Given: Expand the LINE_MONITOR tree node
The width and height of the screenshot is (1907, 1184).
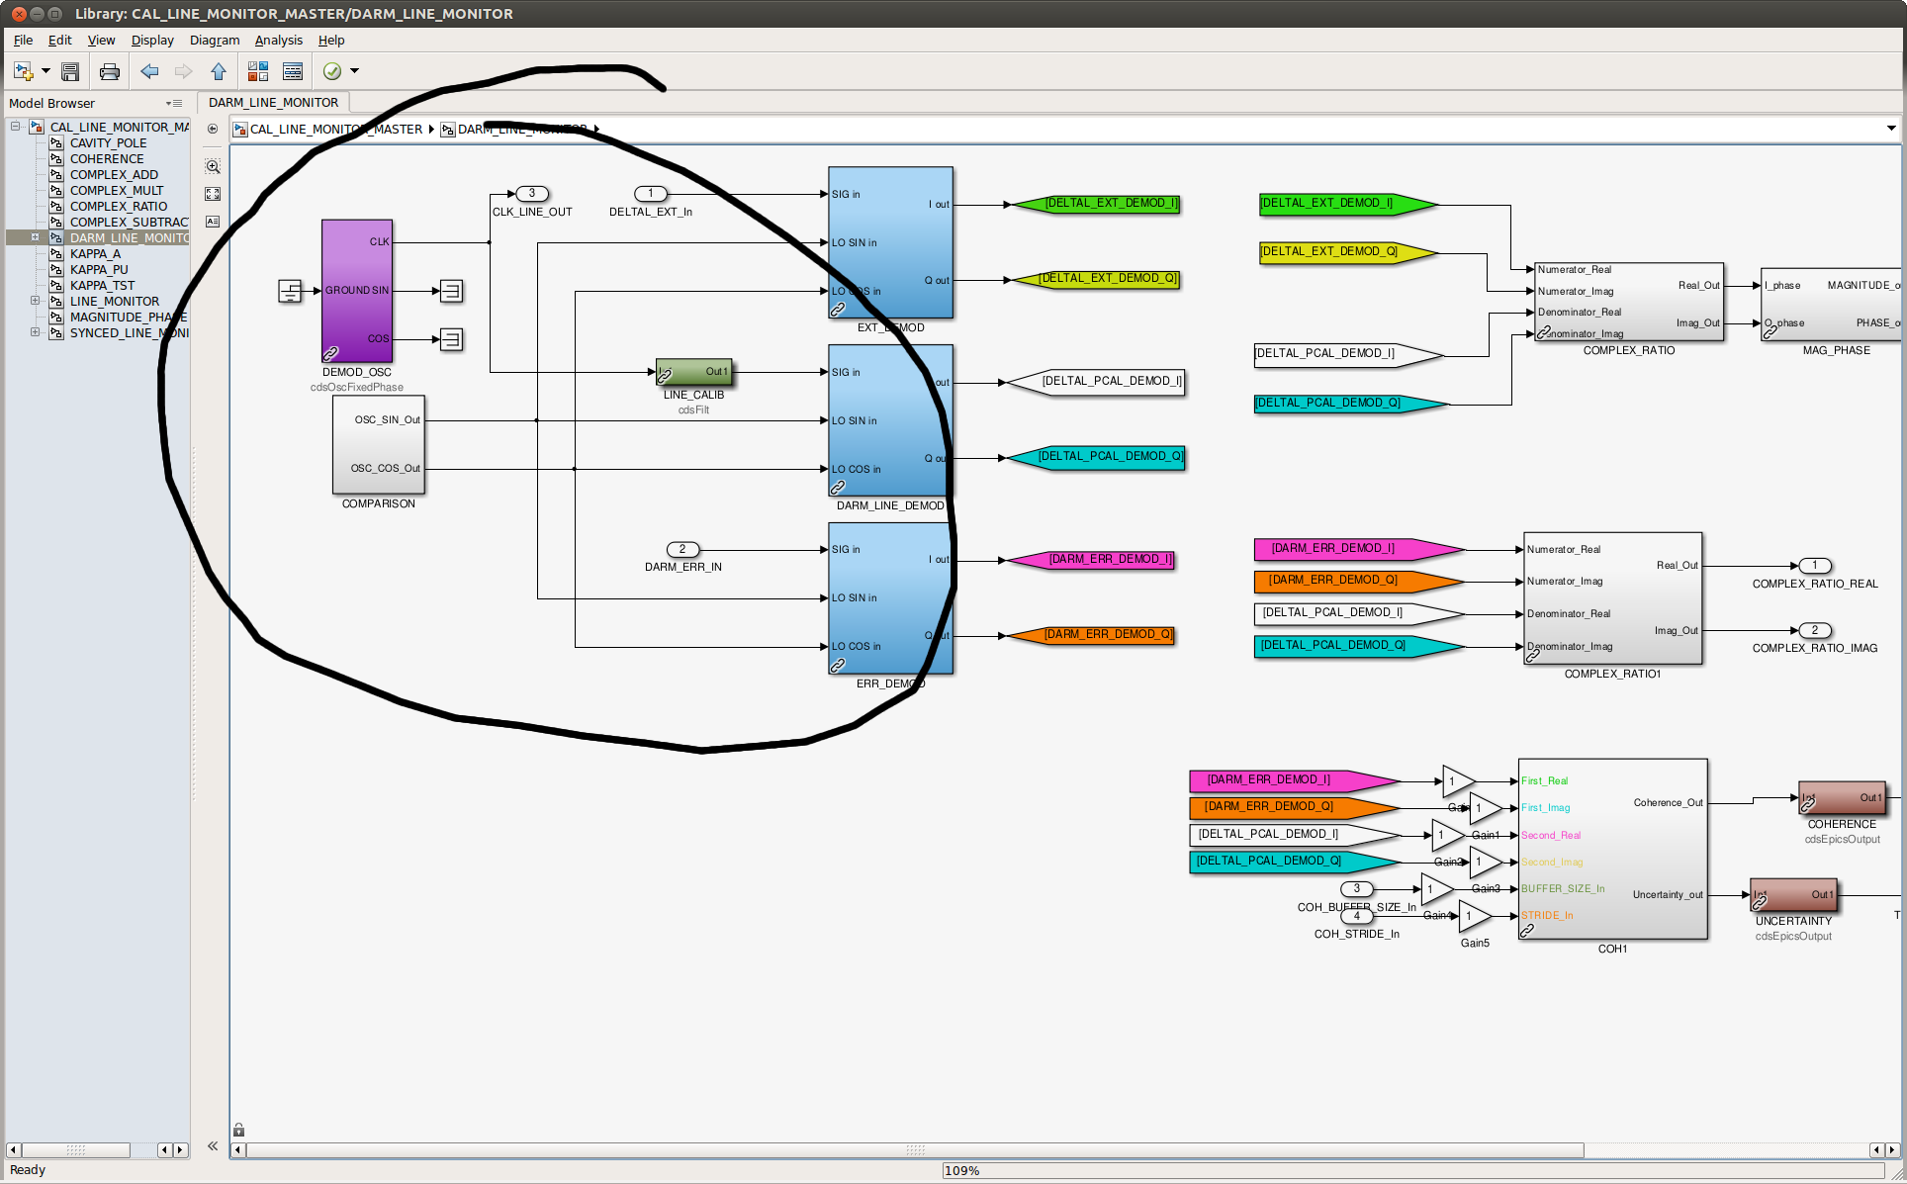Looking at the screenshot, I should pos(35,301).
